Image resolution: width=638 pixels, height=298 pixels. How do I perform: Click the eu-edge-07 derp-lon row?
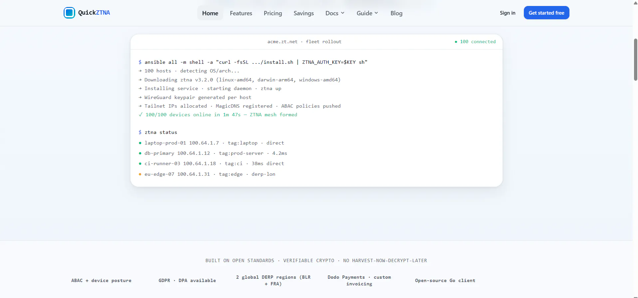(207, 174)
